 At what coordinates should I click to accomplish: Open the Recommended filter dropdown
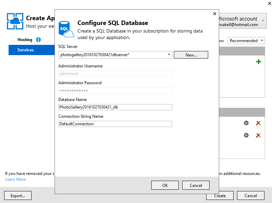click(246, 41)
